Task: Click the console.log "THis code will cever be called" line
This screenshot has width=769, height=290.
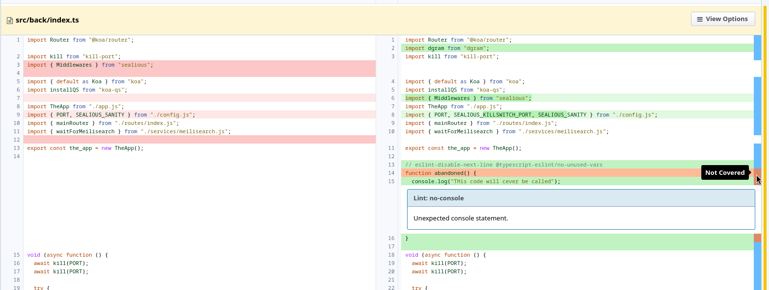Action: 577,181
